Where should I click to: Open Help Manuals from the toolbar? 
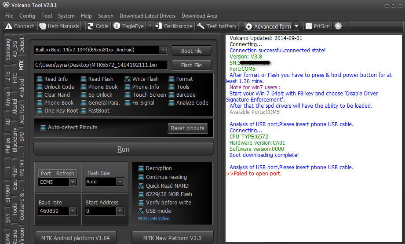pyautogui.click(x=59, y=26)
